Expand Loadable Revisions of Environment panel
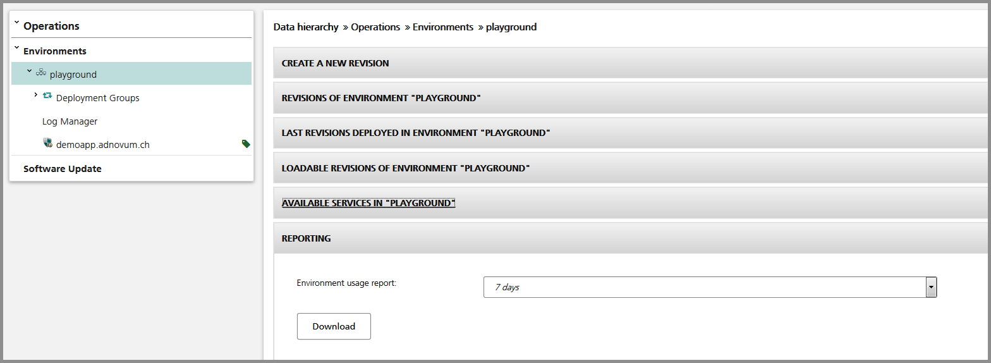The height and width of the screenshot is (363, 991). tap(632, 168)
